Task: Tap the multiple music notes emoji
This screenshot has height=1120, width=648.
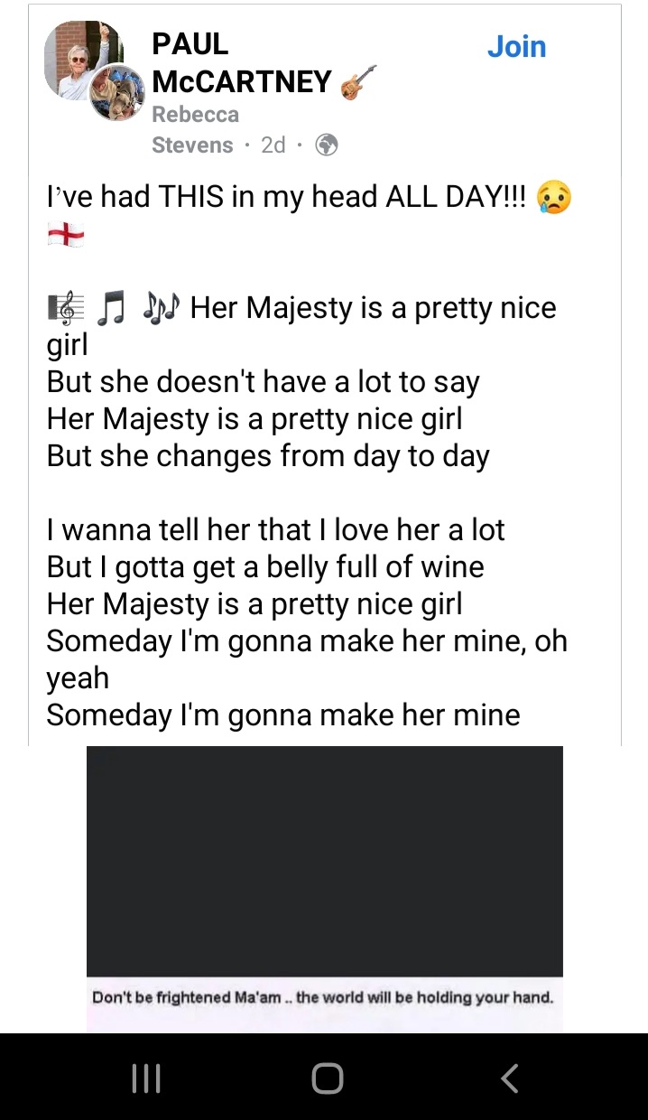Action: tap(161, 309)
